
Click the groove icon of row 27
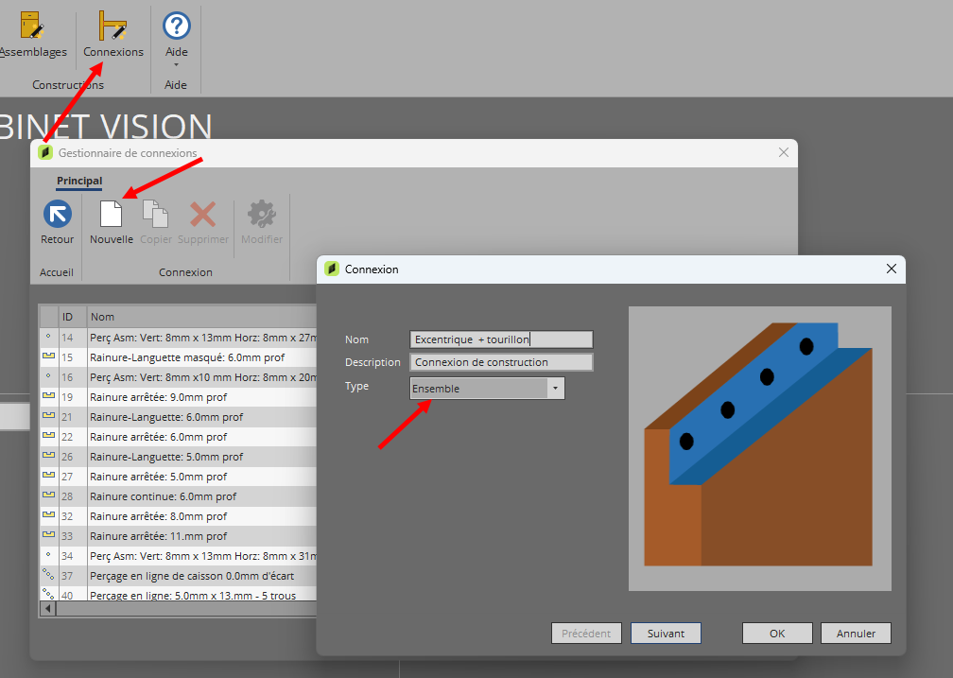click(x=48, y=475)
